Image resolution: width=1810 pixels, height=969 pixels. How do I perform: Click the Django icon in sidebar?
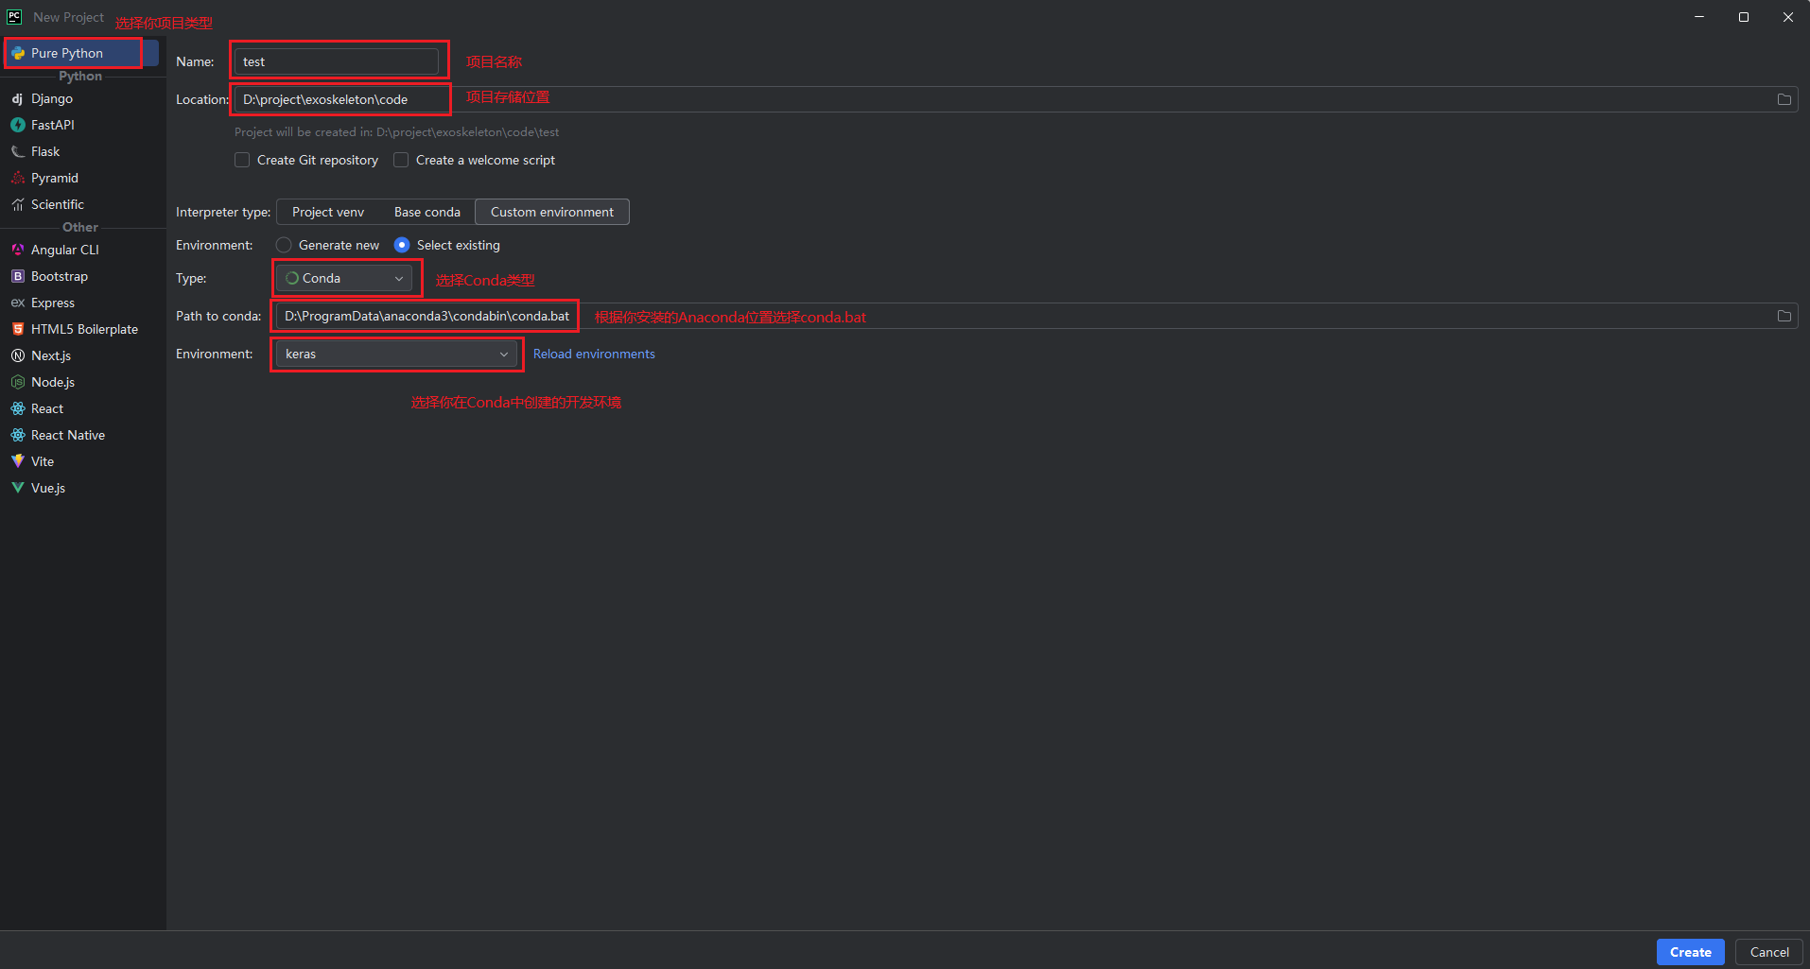[x=17, y=98]
